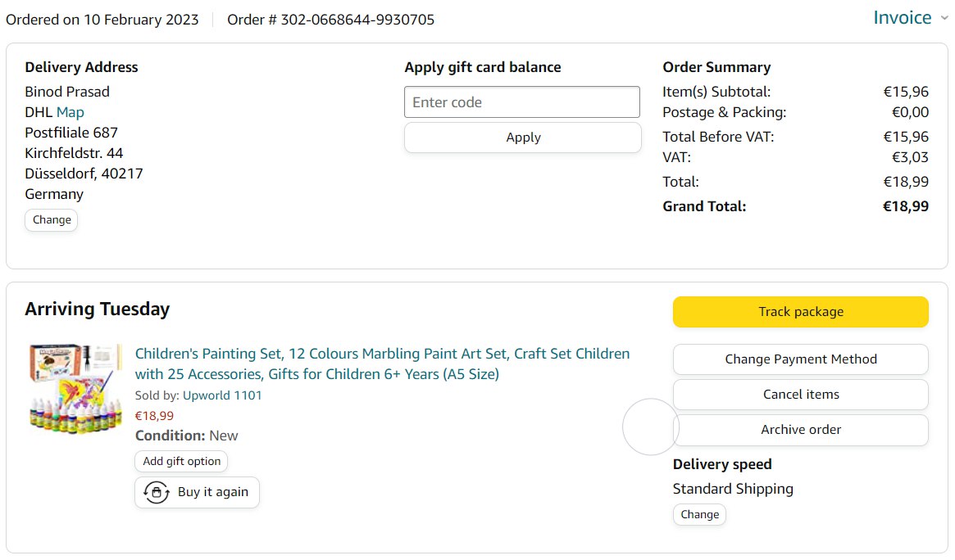Click the Arriving Tuesday heading
Viewport: 955px width, 560px height.
[97, 309]
